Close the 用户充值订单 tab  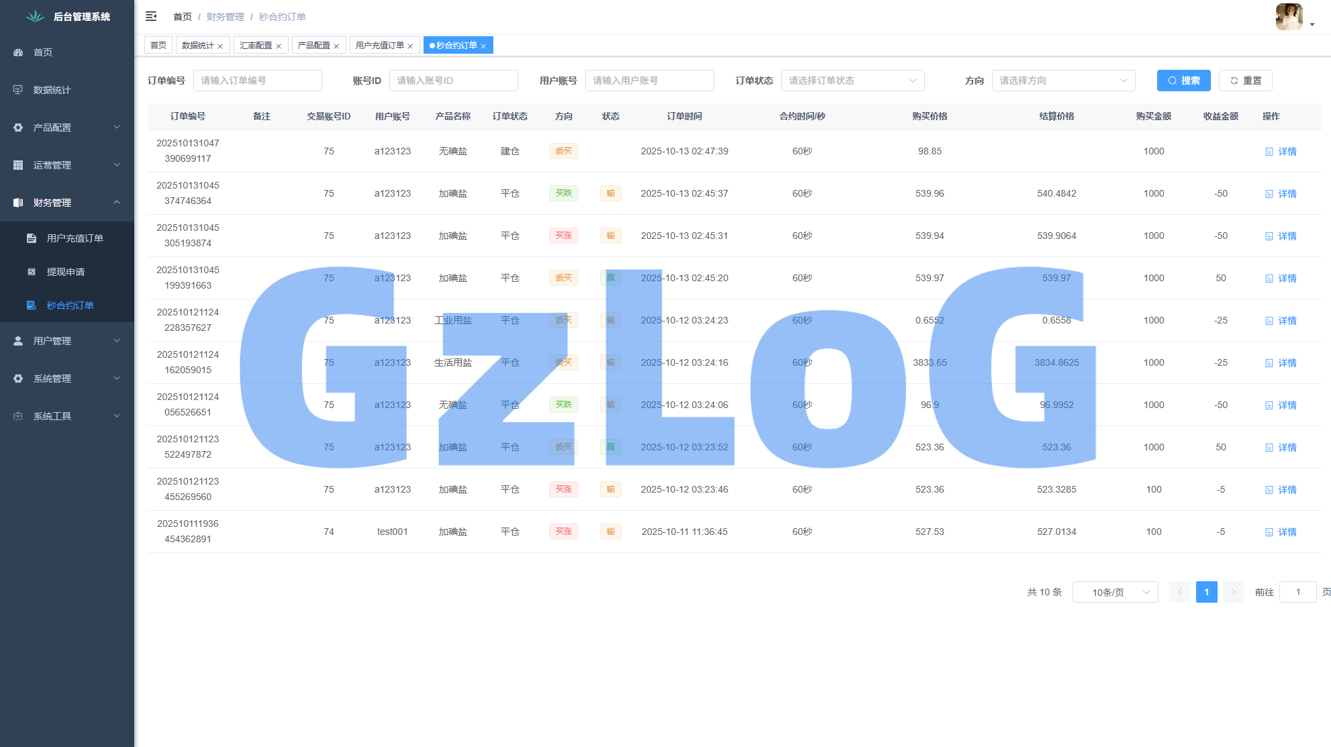click(x=410, y=46)
